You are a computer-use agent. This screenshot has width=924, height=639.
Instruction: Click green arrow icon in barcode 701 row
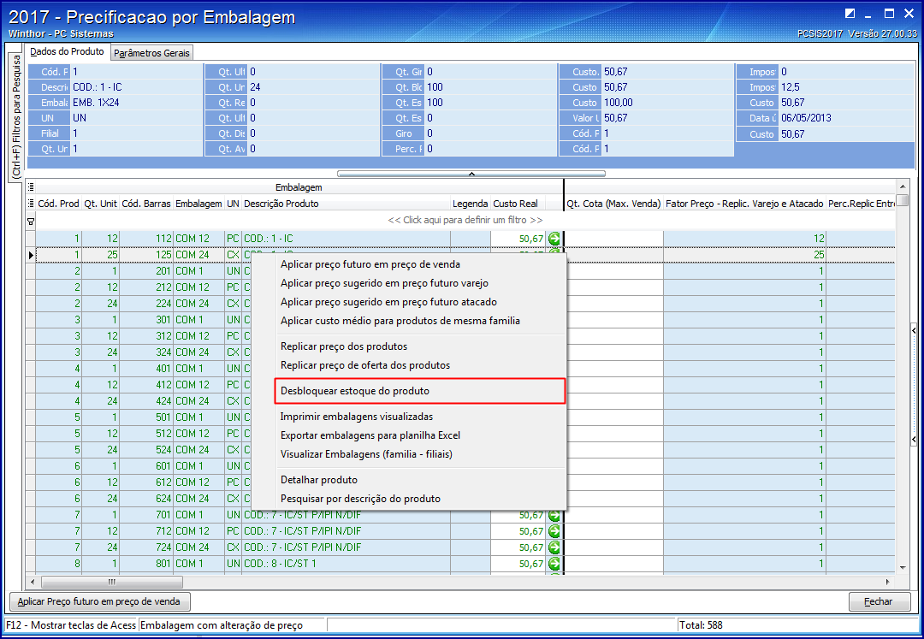(554, 515)
